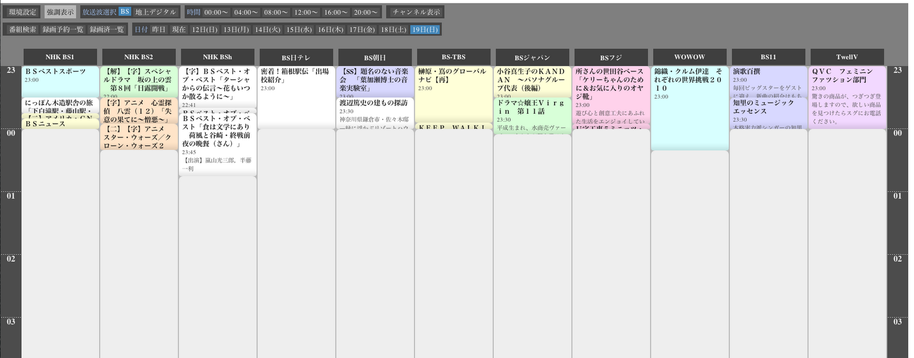Open 錦織・クルム伊達 WOWOW program

689,108
